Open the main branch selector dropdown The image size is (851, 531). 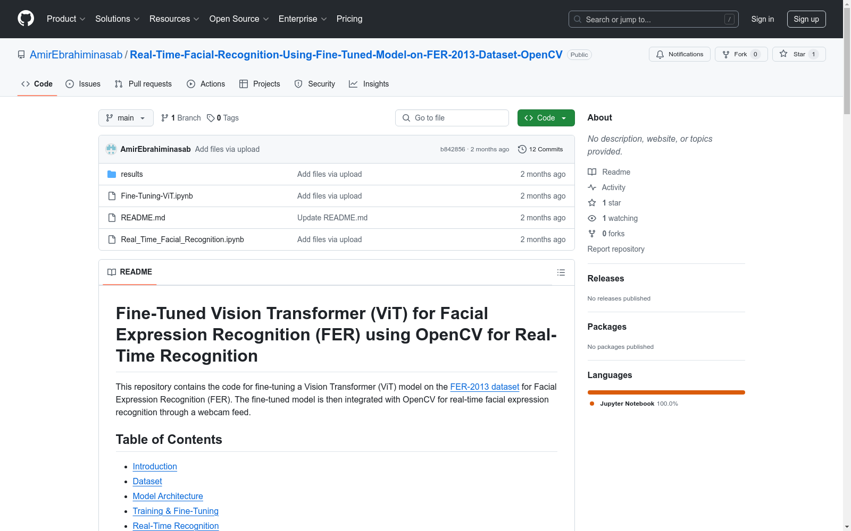coord(126,118)
